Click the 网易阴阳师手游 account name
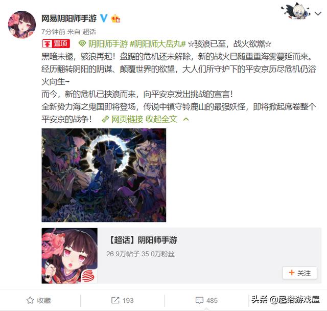 69,18
